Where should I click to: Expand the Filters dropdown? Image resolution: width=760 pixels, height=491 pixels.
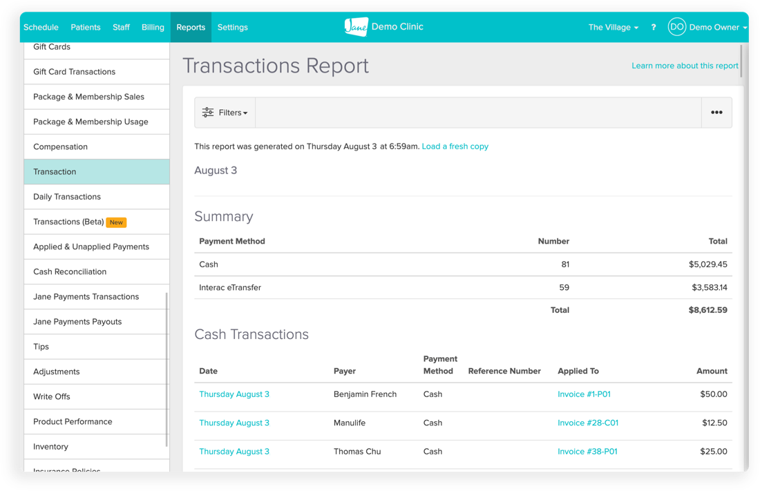232,113
